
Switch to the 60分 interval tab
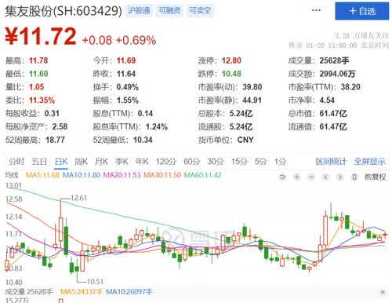[x=191, y=162]
